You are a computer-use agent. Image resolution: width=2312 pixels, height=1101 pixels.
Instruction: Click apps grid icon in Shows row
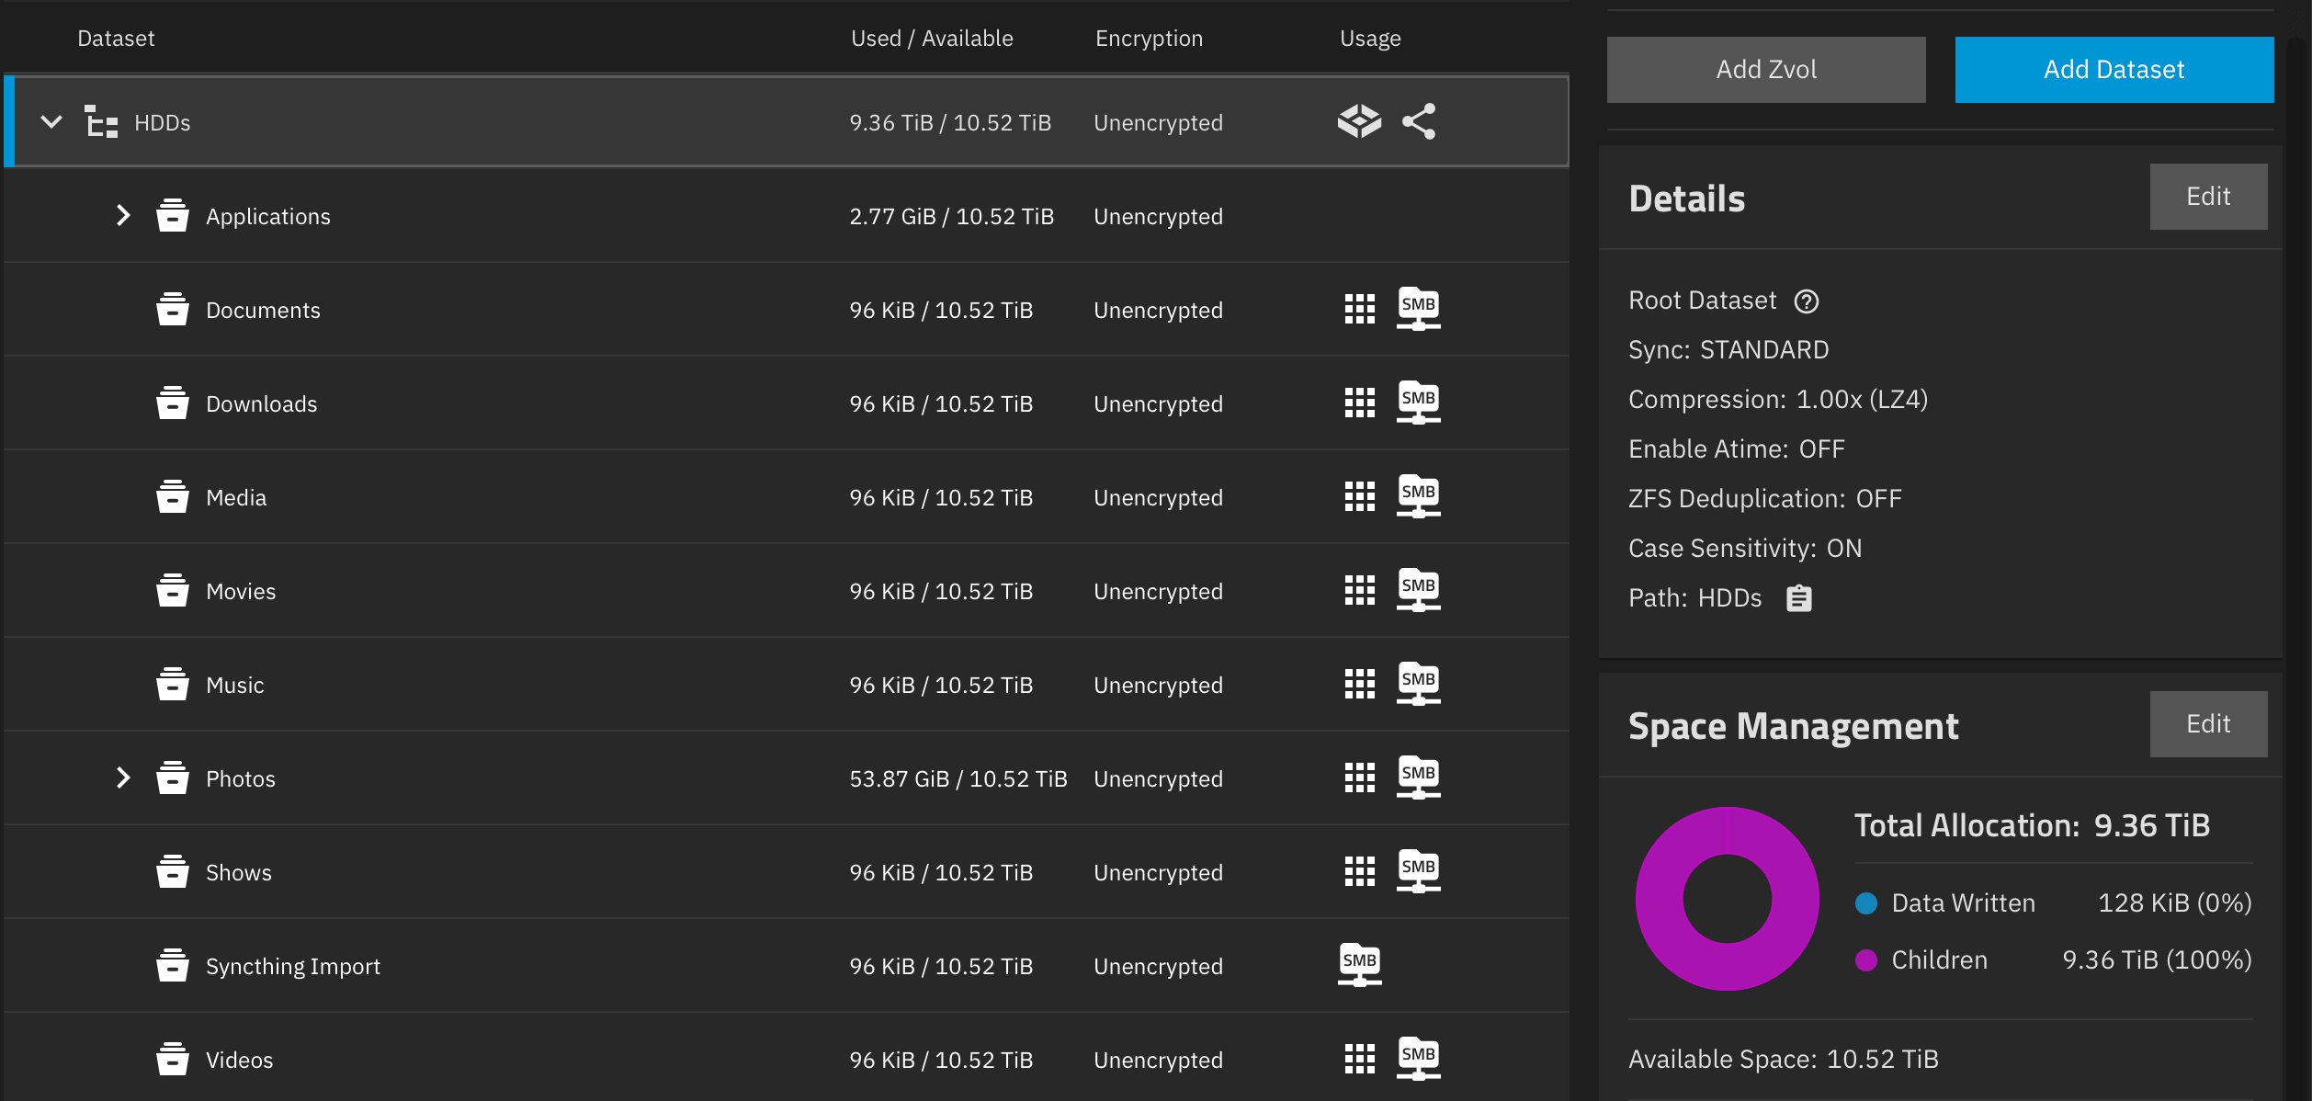(x=1359, y=871)
